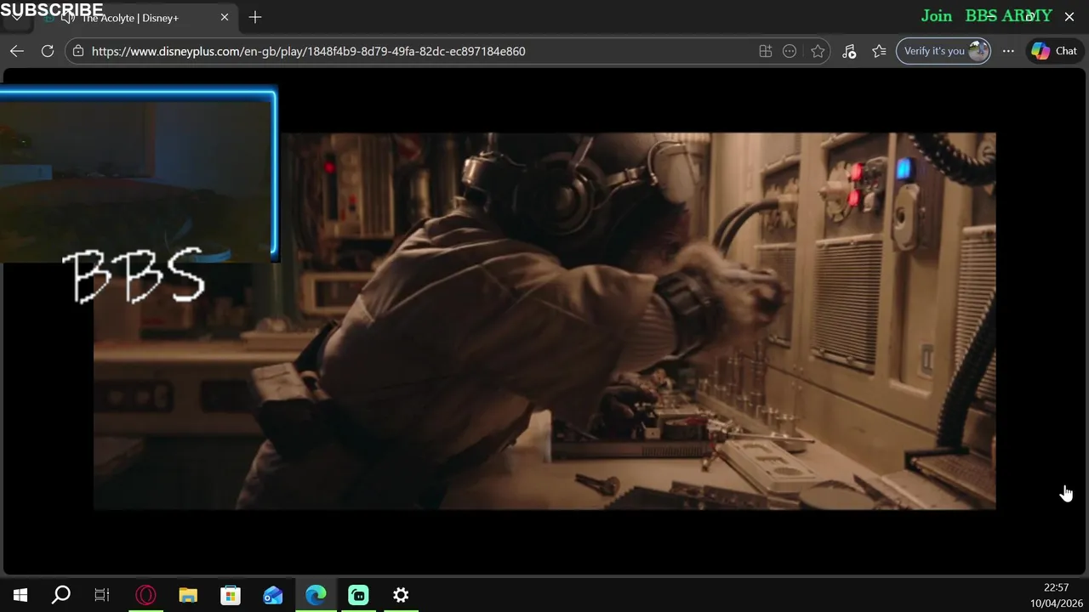Open Outlook from the taskbar
The image size is (1089, 612).
coord(273,595)
